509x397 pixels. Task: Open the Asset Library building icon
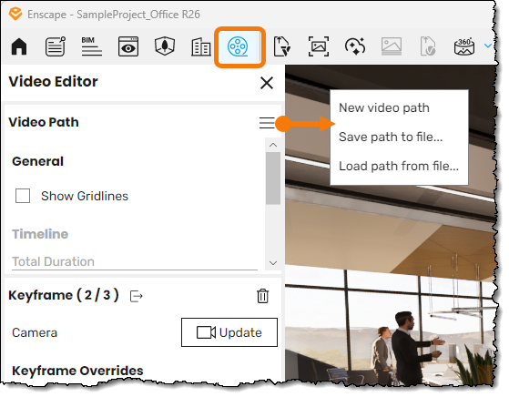(201, 47)
